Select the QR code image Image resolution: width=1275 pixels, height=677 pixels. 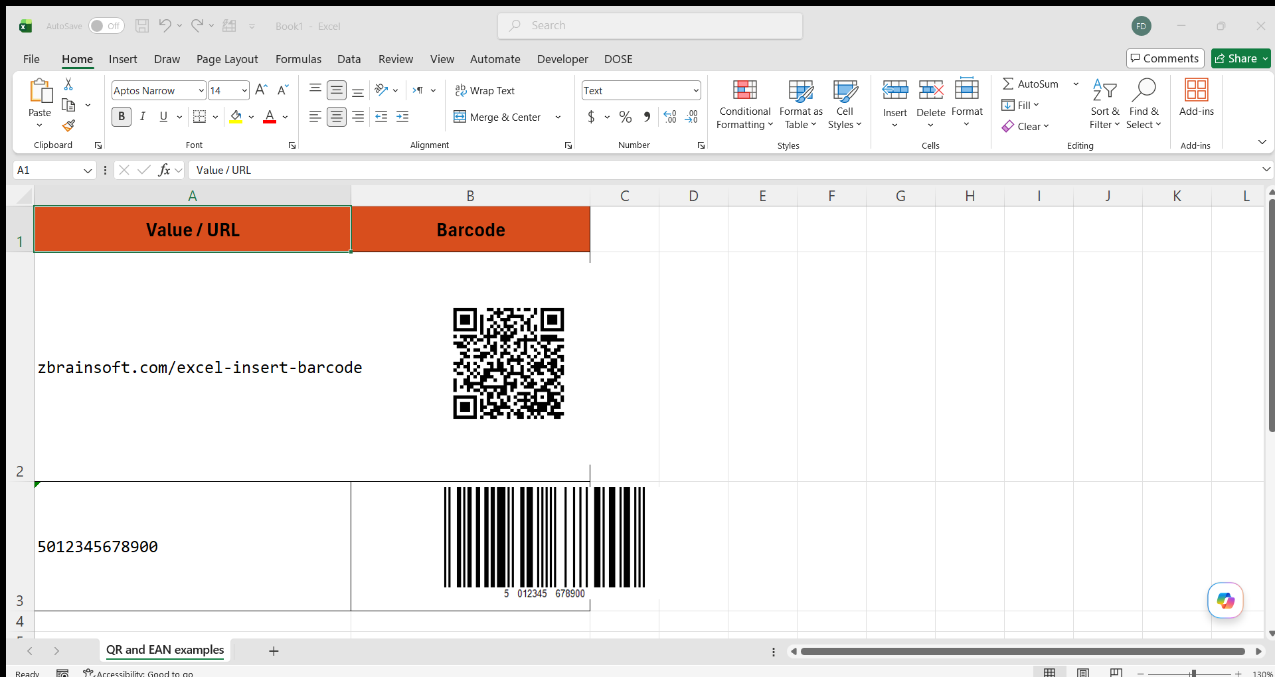point(509,363)
